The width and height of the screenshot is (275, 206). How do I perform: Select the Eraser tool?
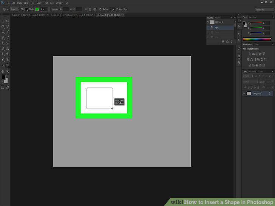click(3, 49)
